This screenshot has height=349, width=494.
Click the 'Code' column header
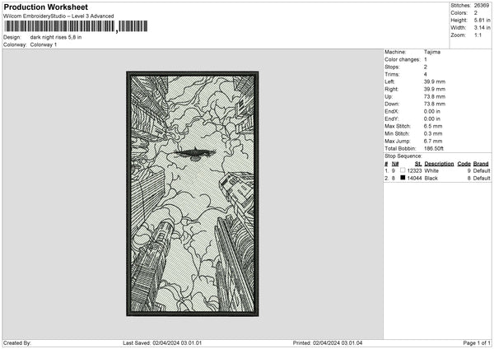[464, 164]
